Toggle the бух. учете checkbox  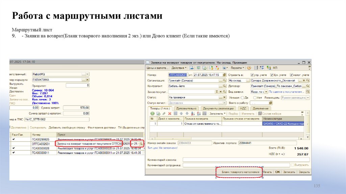272,75
